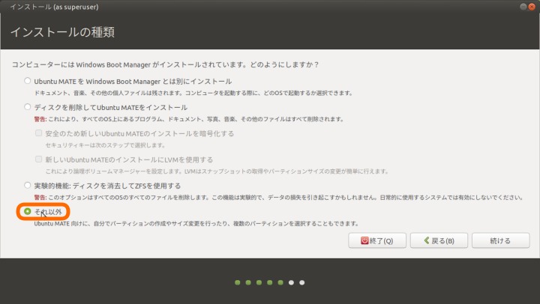This screenshot has width=540, height=304.
Task: Select install alongside Windows Boot Manager option
Action: pos(28,81)
